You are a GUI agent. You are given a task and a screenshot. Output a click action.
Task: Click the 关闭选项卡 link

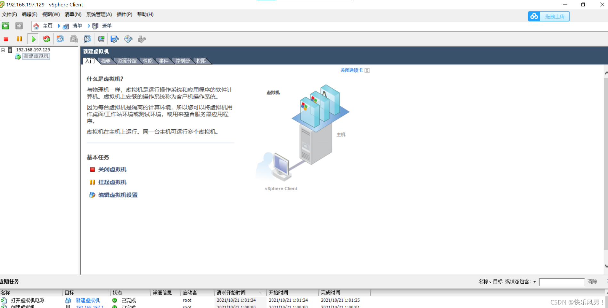click(x=351, y=70)
